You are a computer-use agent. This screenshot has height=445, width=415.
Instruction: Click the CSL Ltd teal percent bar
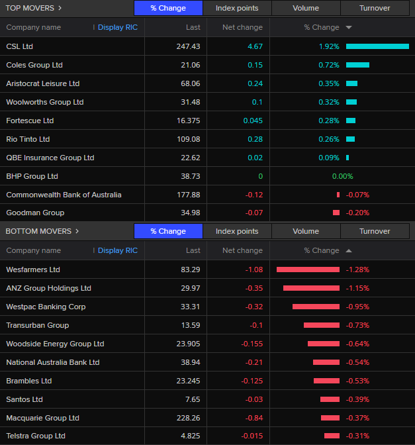(377, 46)
